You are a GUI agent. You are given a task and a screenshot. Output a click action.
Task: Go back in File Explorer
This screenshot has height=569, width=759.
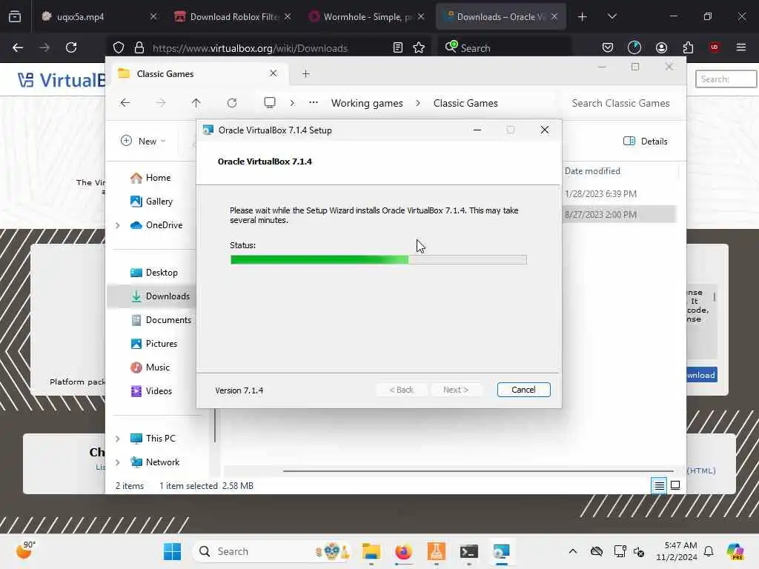pos(125,102)
